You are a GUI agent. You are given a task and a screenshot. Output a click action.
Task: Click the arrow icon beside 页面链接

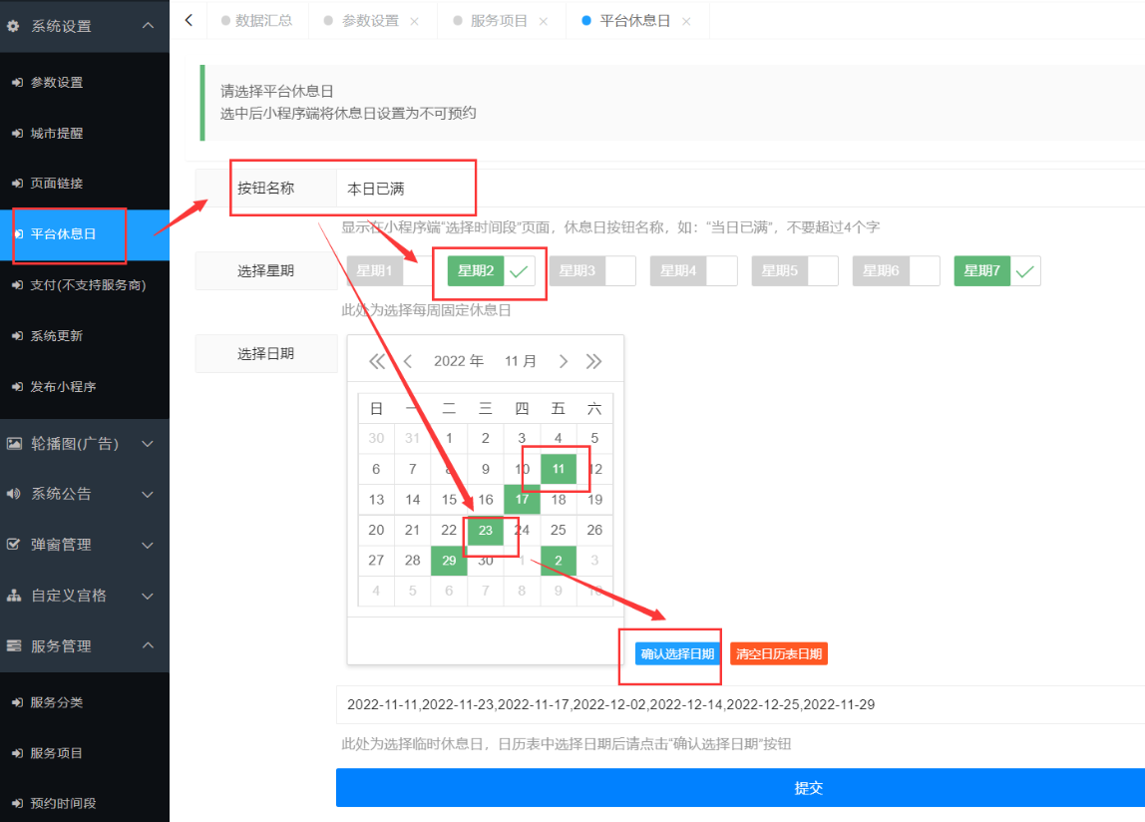pos(18,184)
